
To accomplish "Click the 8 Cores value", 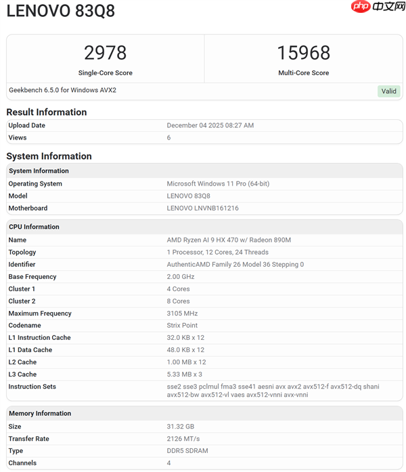I will tap(179, 301).
